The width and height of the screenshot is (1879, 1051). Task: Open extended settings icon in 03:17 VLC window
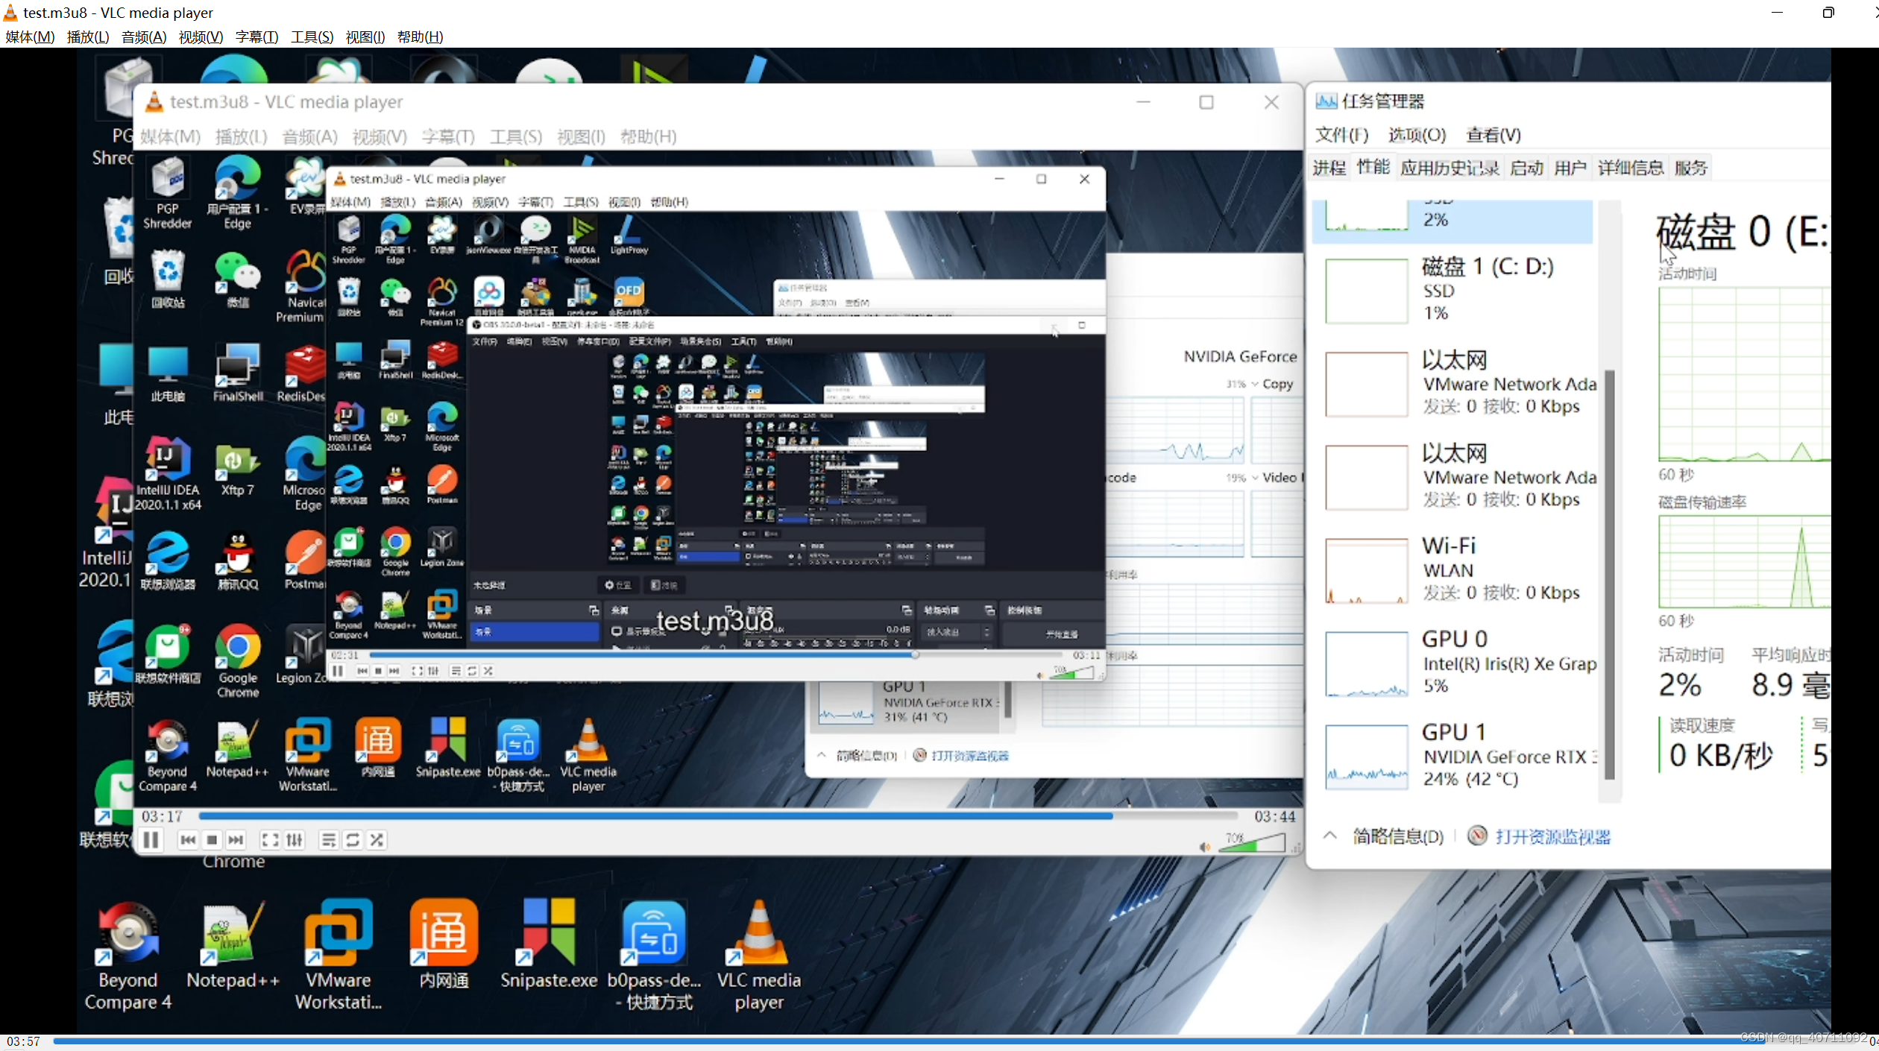click(295, 840)
